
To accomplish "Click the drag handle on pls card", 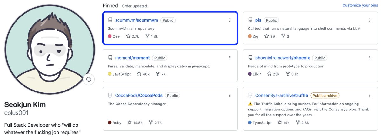I will coord(370,20).
